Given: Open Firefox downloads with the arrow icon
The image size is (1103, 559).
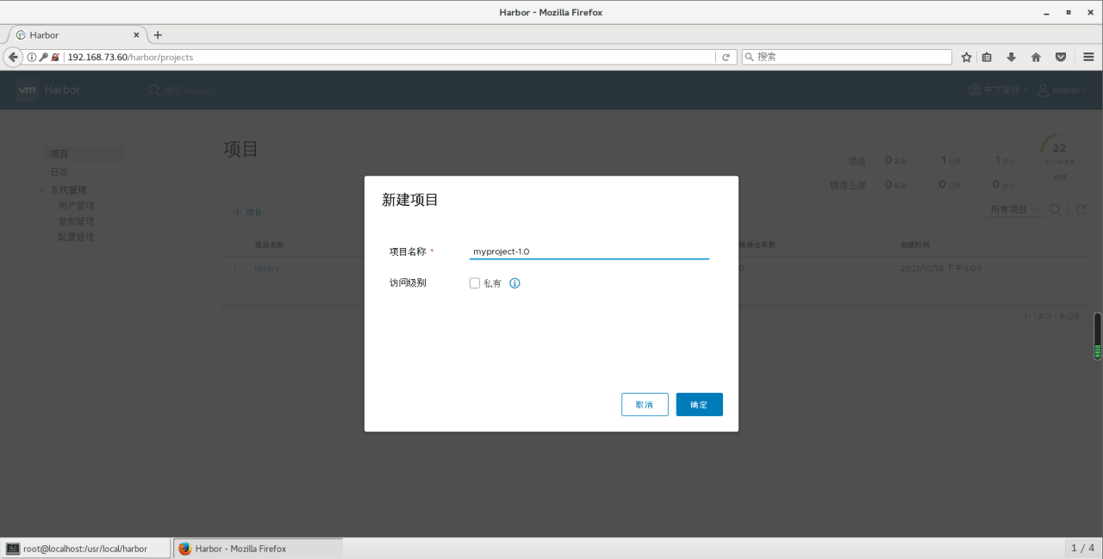Looking at the screenshot, I should click(x=1010, y=57).
